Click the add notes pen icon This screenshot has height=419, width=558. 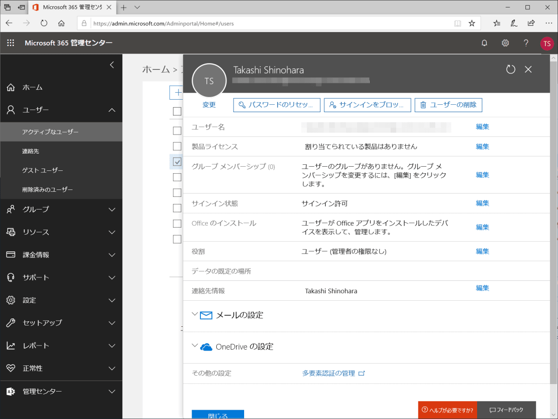tap(514, 23)
